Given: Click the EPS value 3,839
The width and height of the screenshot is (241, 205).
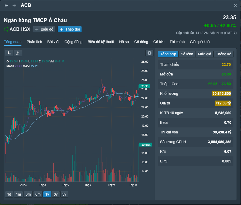Looking at the screenshot, I should [x=227, y=161].
